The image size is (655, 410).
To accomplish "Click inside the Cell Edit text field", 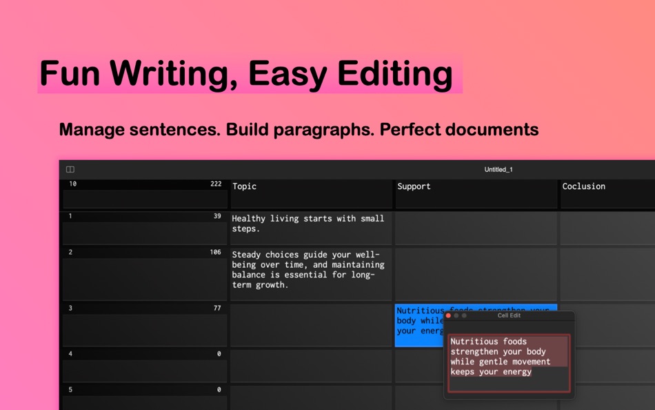I will (x=509, y=363).
